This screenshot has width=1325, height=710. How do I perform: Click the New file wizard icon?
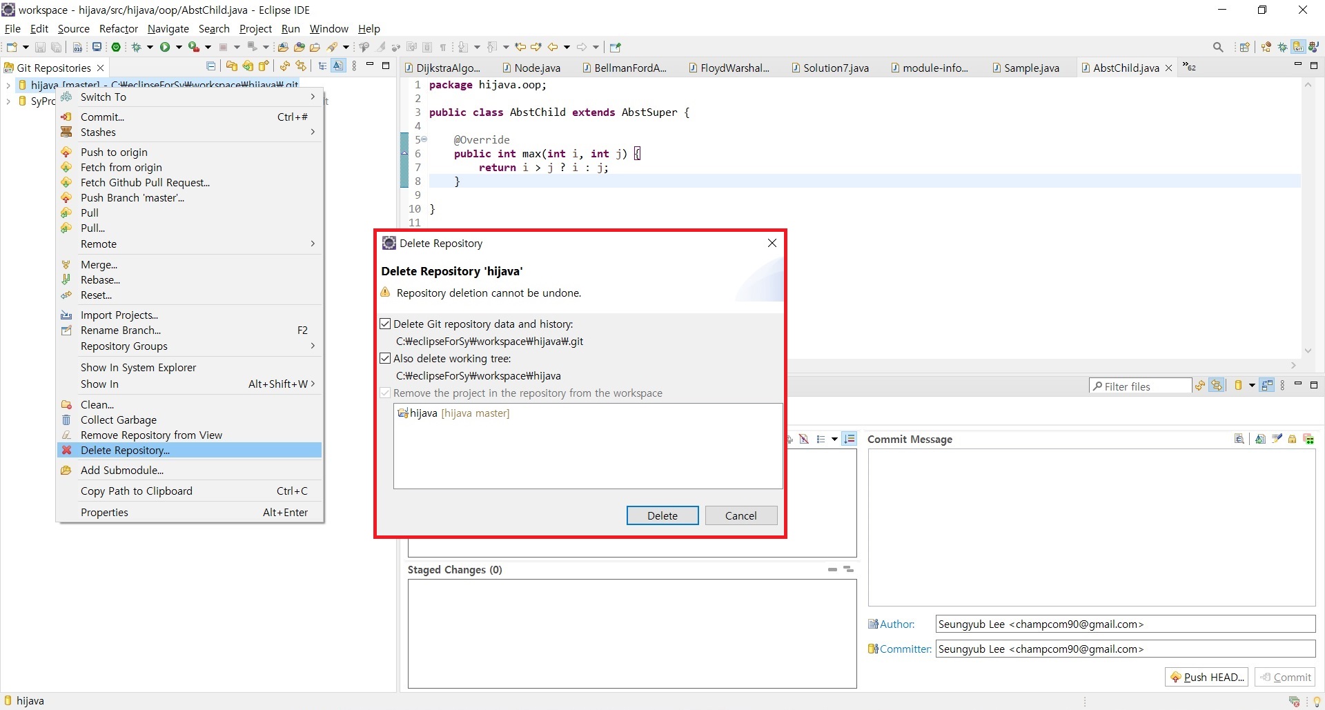(x=12, y=47)
